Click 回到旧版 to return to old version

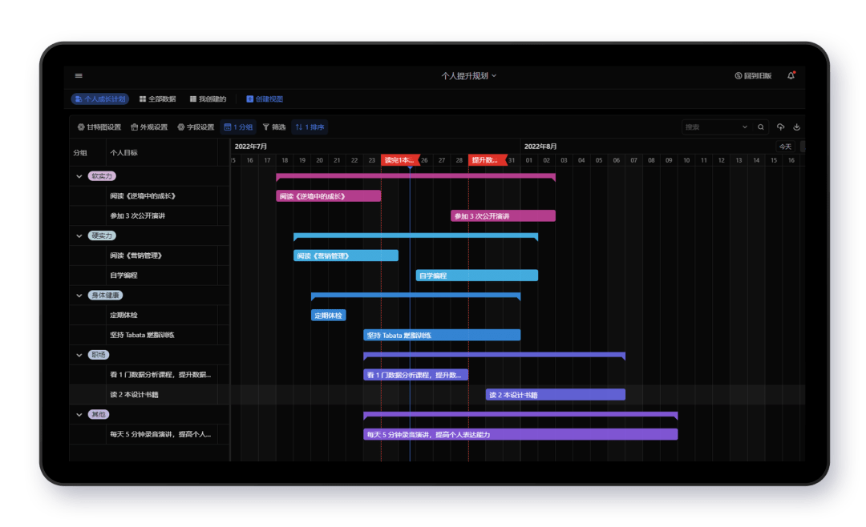(x=753, y=75)
